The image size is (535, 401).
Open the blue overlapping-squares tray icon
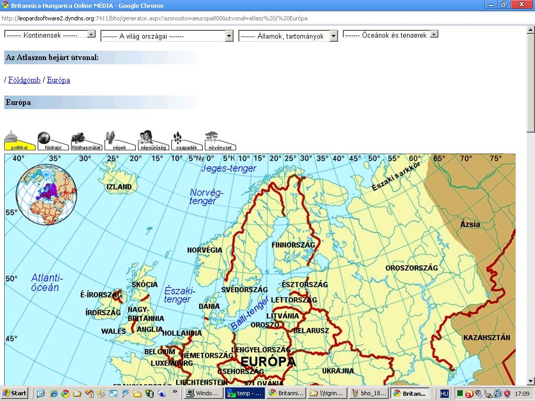[497, 394]
